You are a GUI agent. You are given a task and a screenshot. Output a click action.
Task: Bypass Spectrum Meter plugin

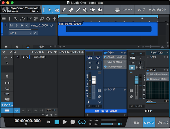[x=148, y=79]
